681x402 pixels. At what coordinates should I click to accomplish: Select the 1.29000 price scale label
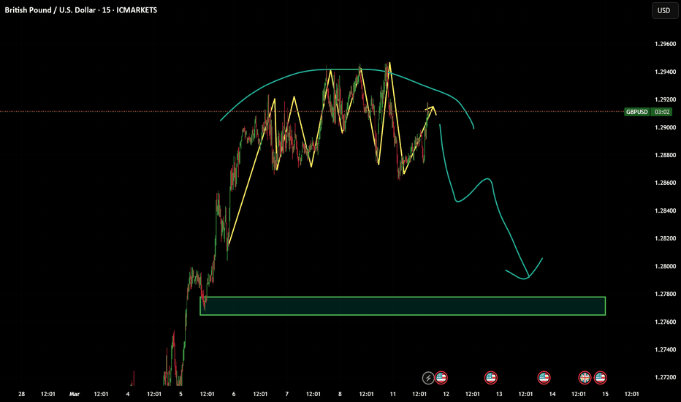coord(666,127)
